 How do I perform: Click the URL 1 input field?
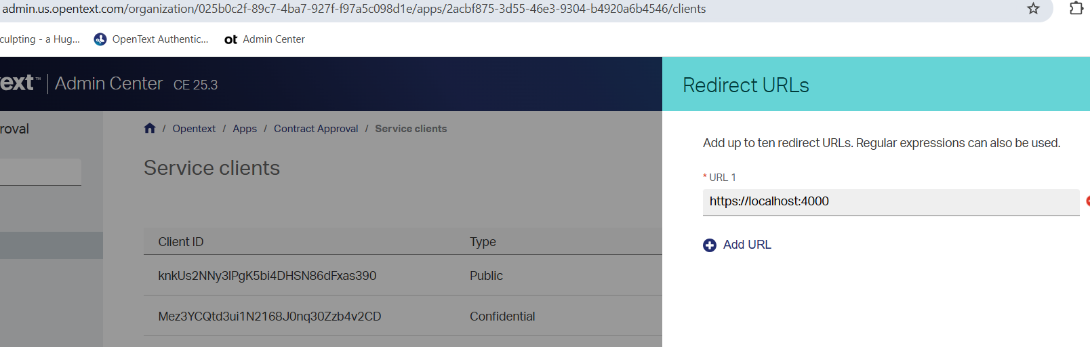tap(891, 202)
